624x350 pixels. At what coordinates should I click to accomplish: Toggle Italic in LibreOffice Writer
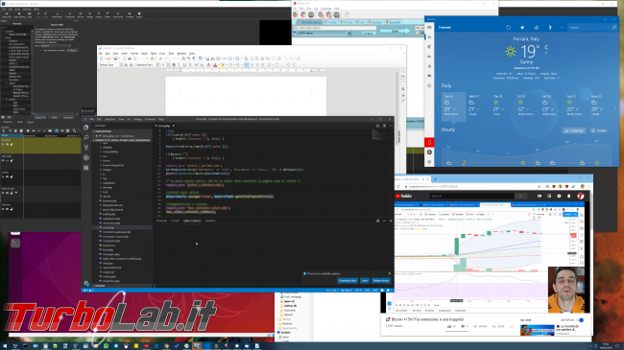[180, 65]
